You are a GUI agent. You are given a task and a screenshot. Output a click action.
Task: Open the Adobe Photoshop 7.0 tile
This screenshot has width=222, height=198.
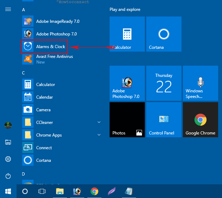(127, 83)
